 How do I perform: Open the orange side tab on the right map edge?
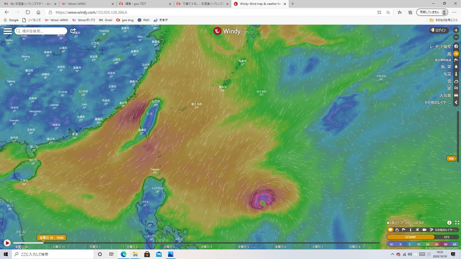click(451, 158)
